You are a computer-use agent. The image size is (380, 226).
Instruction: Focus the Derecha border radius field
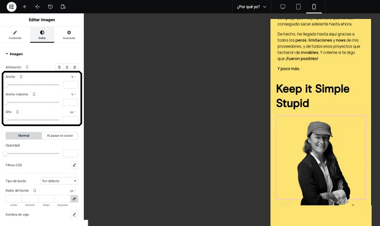(30, 199)
